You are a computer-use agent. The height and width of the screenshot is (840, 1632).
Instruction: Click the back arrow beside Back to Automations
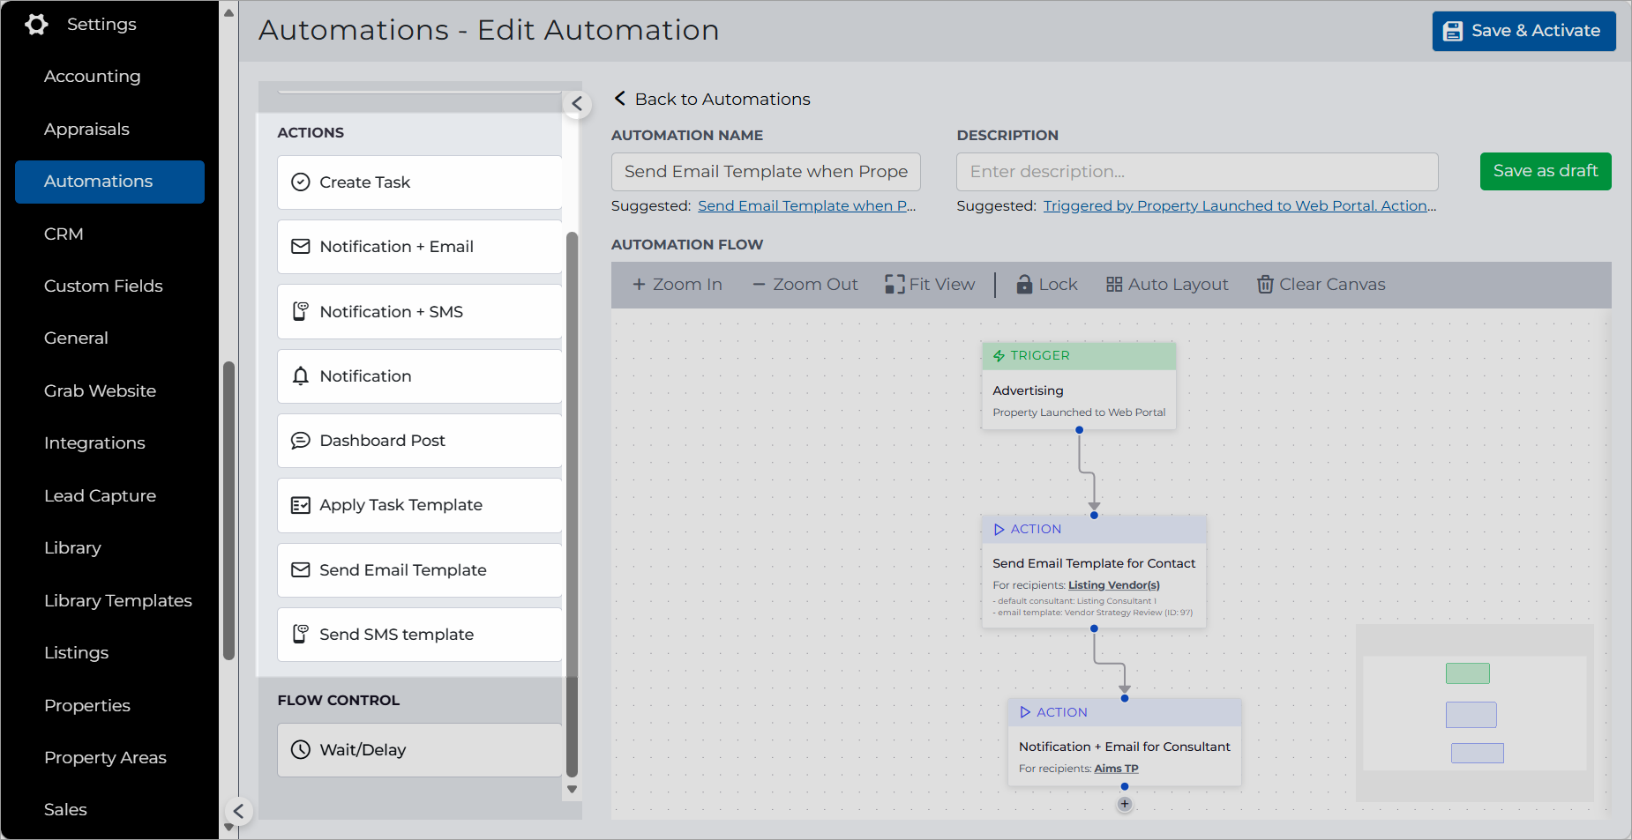620,99
